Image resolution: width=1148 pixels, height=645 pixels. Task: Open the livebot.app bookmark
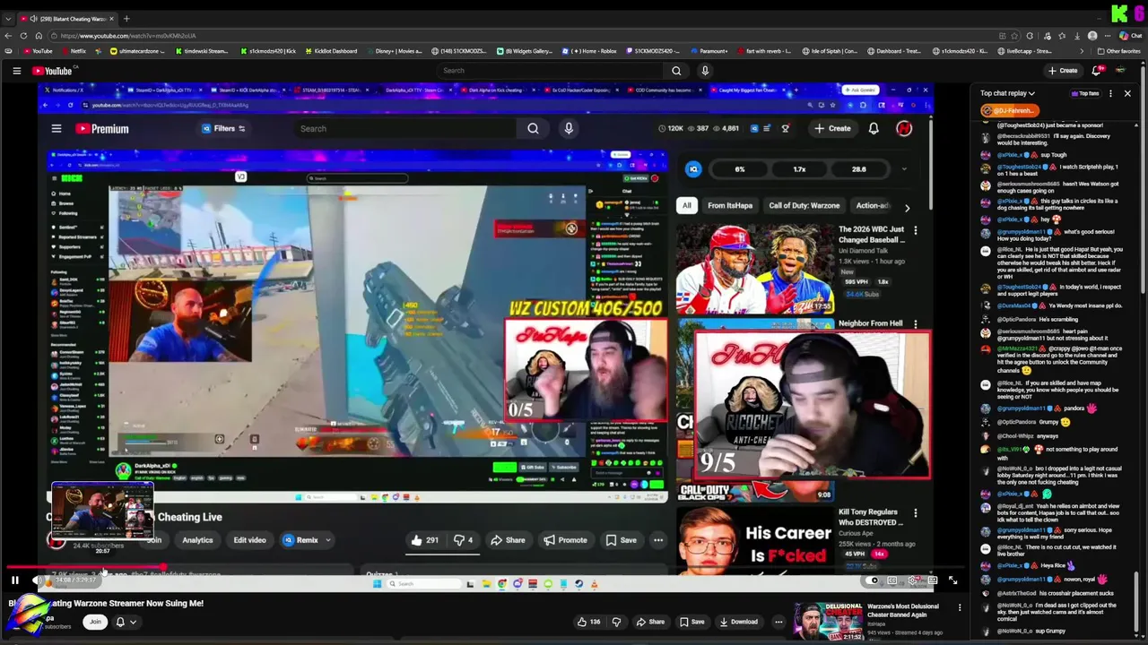pyautogui.click(x=1023, y=51)
